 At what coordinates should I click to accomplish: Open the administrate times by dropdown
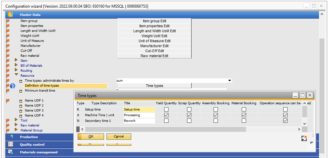(x=230, y=81)
